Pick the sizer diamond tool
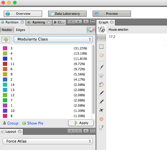The height and width of the screenshot is (150, 167). [x=101, y=76]
